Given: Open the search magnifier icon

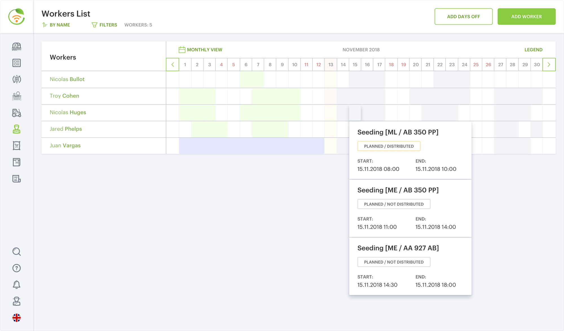Looking at the screenshot, I should 17,252.
